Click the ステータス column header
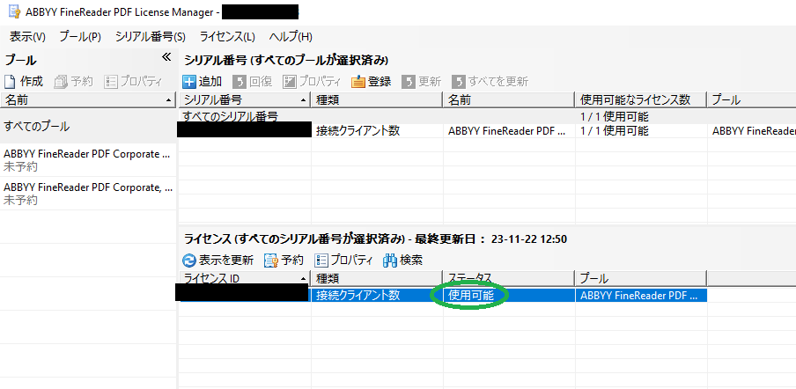 [509, 278]
